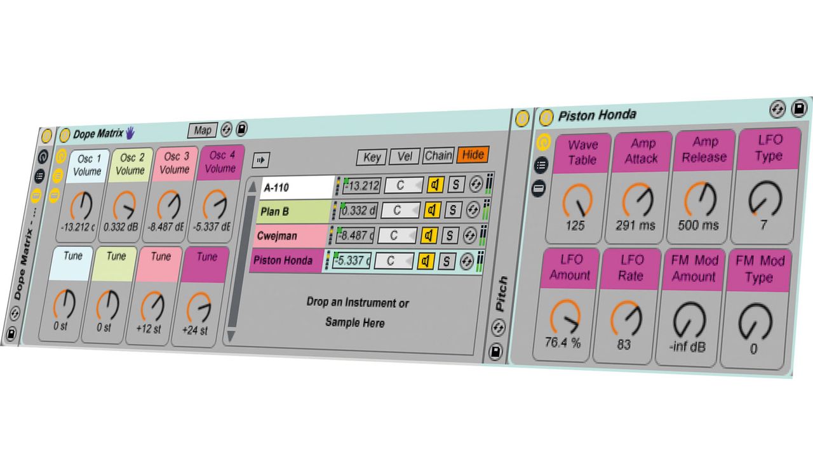Click the orange Hide button

(x=473, y=154)
